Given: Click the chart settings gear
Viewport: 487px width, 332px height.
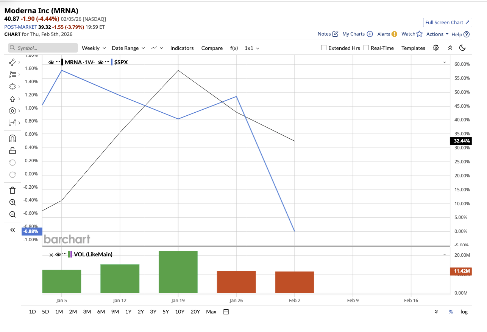Looking at the screenshot, I should click(435, 48).
